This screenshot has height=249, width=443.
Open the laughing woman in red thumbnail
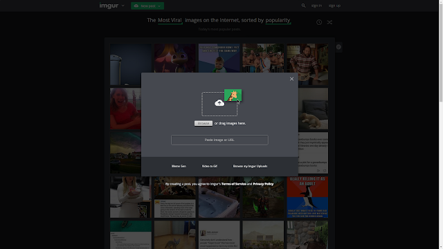point(125,109)
